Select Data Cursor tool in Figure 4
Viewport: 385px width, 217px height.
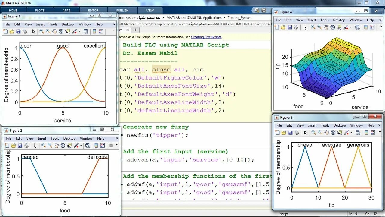(x=339, y=27)
